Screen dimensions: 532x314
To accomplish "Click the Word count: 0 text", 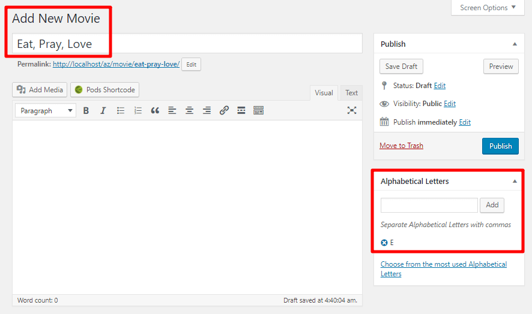I will 38,300.
